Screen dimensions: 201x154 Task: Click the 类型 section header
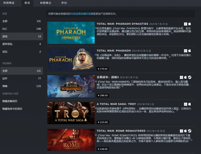[4, 13]
